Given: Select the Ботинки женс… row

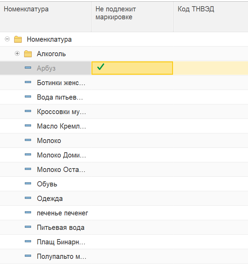Looking at the screenshot, I should [124, 83].
